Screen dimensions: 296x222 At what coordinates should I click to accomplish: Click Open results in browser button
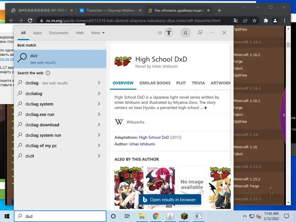click(x=170, y=199)
